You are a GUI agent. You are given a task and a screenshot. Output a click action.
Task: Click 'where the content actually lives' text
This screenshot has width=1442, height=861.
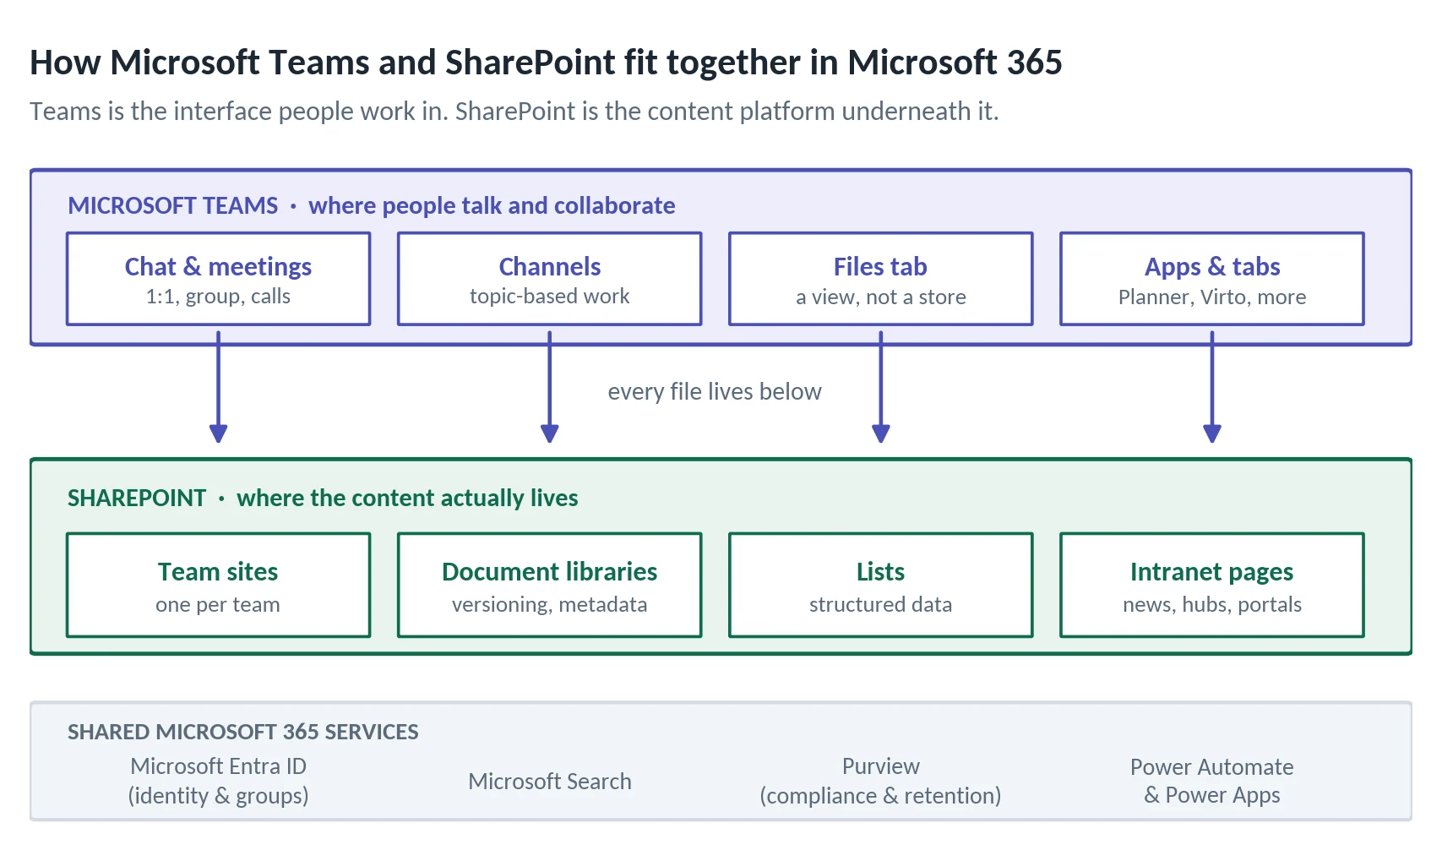pyautogui.click(x=407, y=498)
